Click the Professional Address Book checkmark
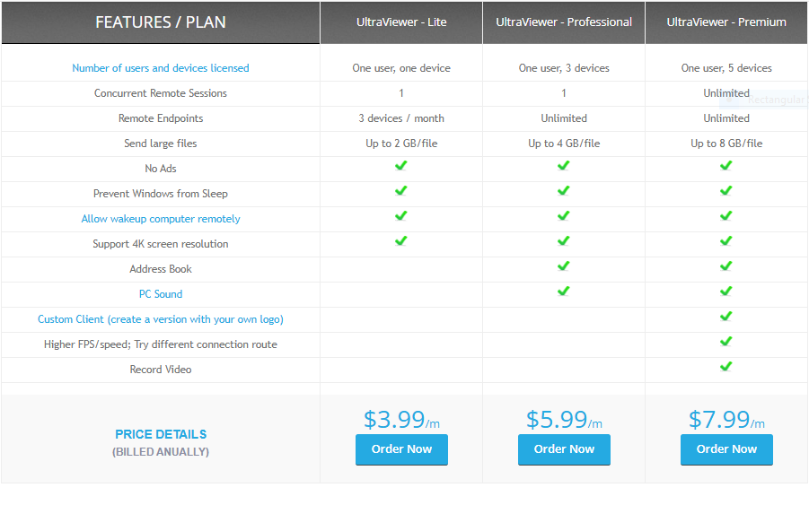Viewport: 809px width, 505px height. pos(564,266)
